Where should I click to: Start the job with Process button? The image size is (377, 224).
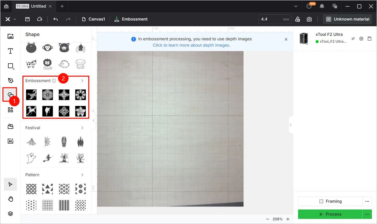(330, 214)
